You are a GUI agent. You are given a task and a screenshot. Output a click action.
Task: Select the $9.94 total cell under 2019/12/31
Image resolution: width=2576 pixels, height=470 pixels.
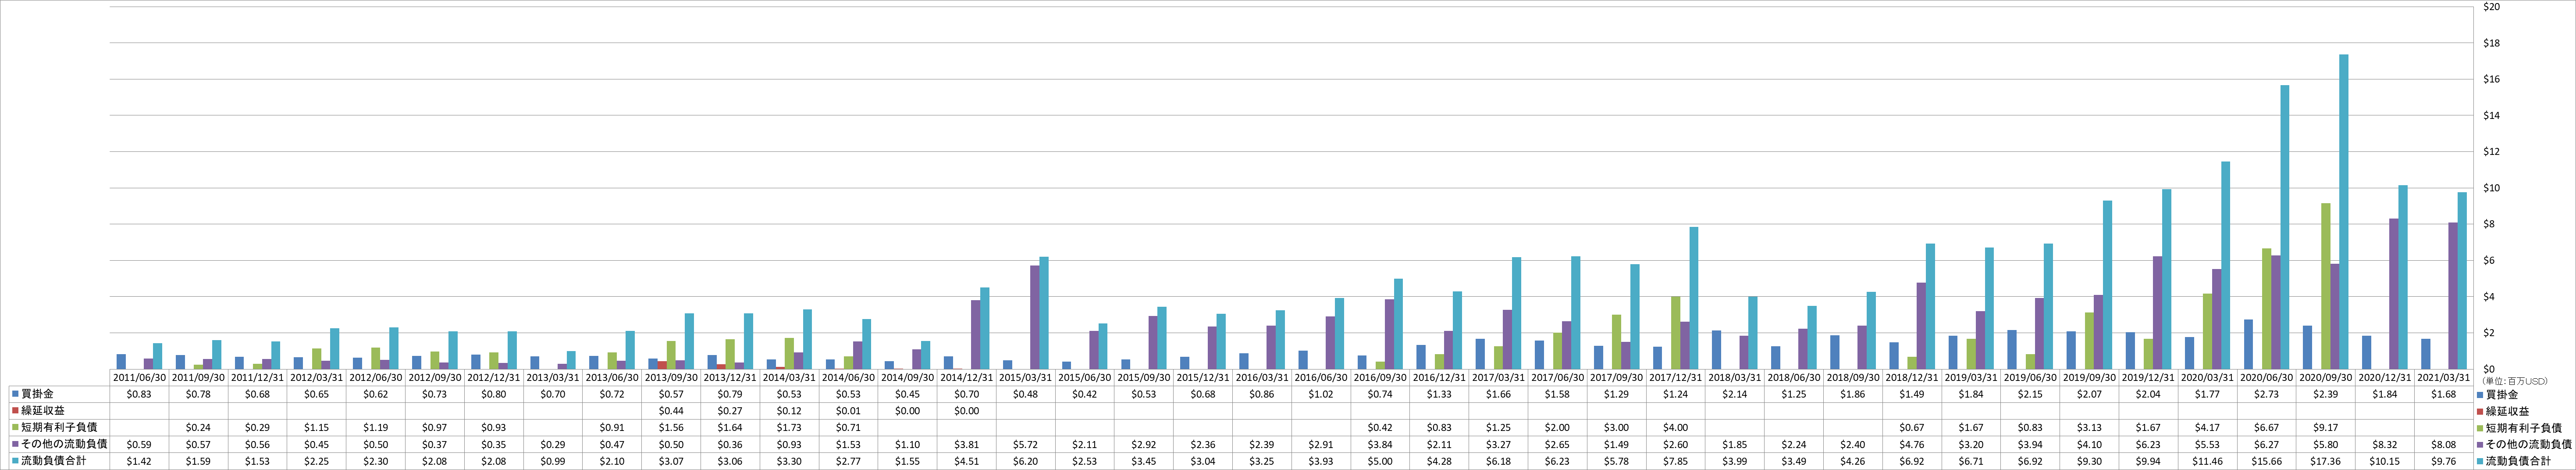(x=2149, y=461)
